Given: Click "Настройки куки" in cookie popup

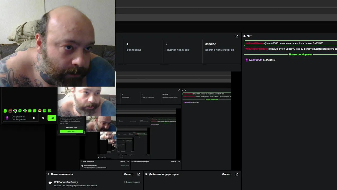Looking at the screenshot, I should pos(71,127).
